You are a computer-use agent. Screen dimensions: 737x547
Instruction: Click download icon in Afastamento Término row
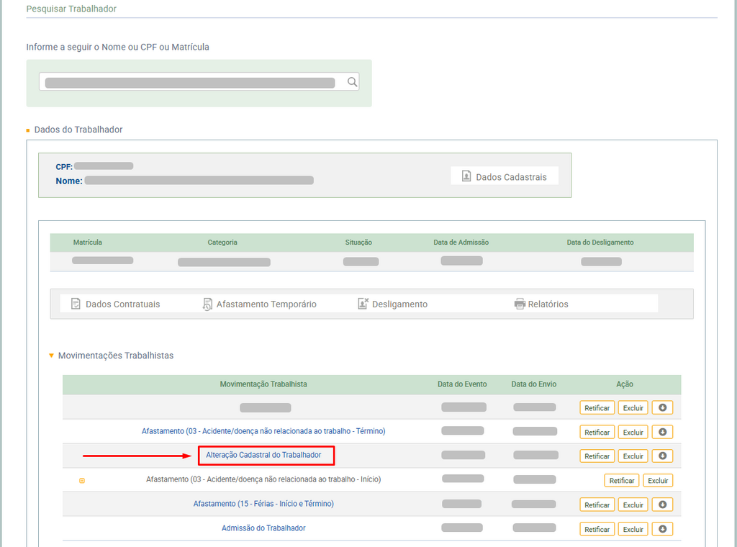[x=662, y=432]
